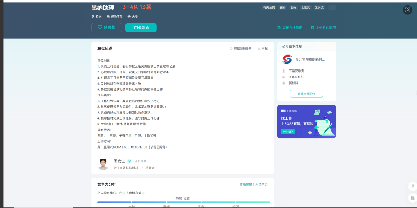
Task: Click the company logo of 浙江宝晟铁路新材
Action: (x=287, y=59)
